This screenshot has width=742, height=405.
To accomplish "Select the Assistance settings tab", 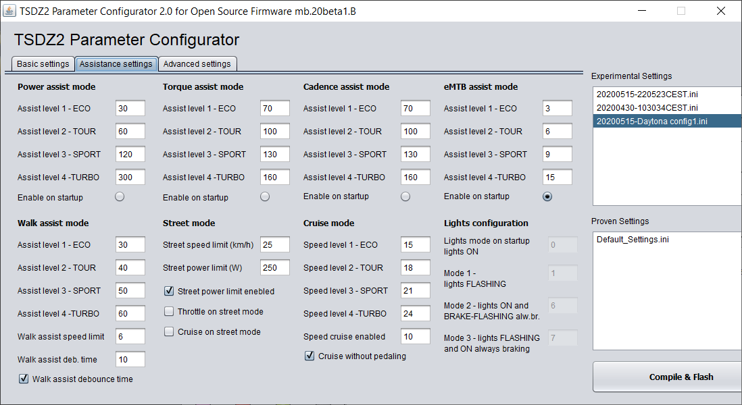I will point(116,64).
